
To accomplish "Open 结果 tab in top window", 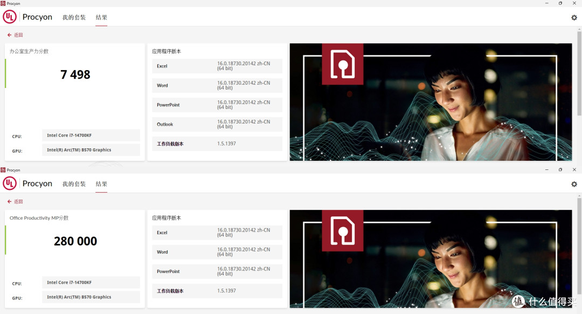I will point(101,17).
